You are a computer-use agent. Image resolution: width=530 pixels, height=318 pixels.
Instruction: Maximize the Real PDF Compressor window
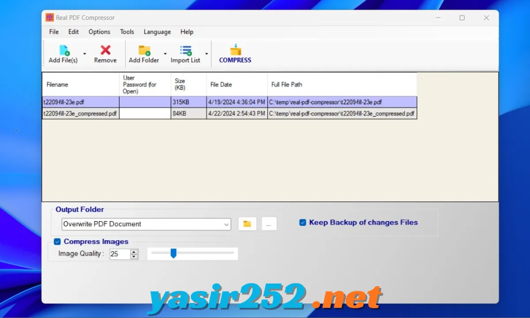462,18
